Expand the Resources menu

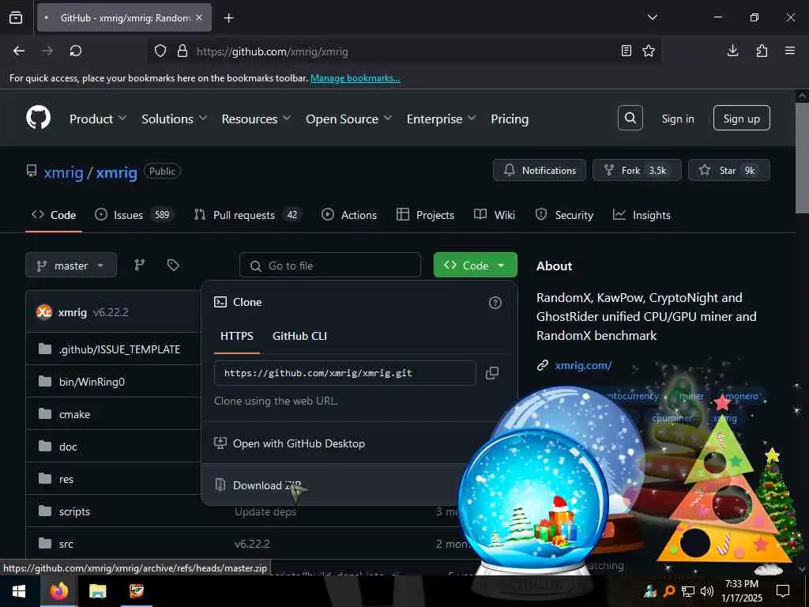point(257,119)
